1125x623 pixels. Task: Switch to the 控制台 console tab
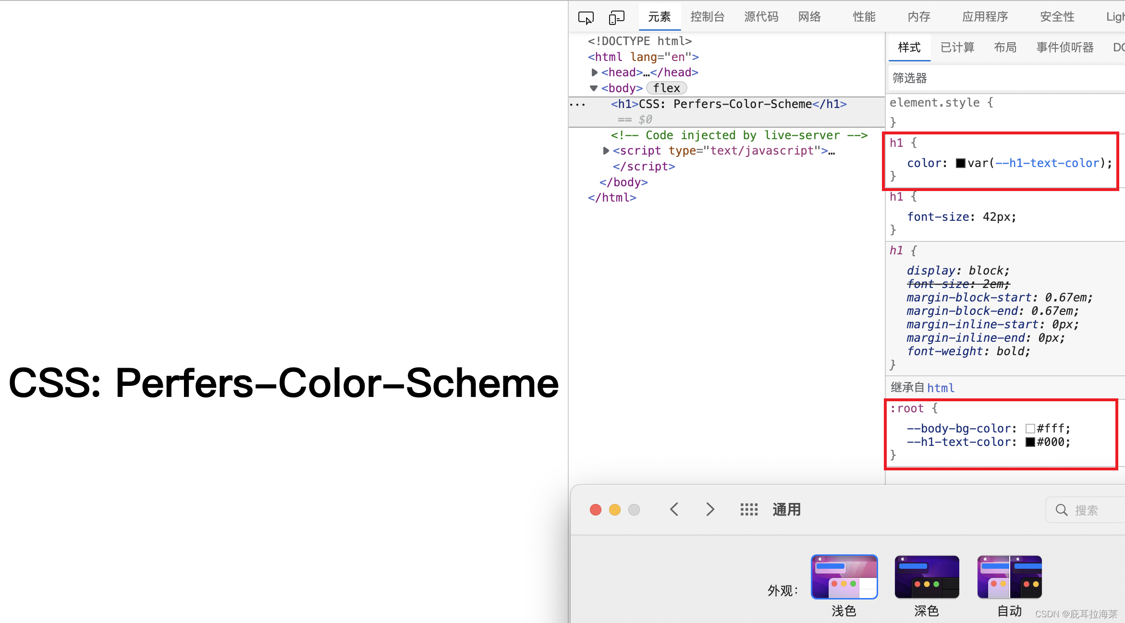(707, 17)
